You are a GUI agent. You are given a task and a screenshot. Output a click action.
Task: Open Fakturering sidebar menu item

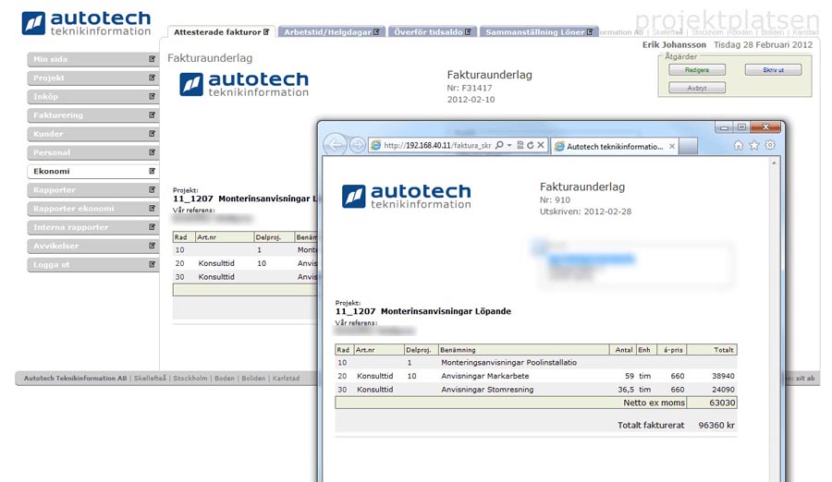point(92,115)
